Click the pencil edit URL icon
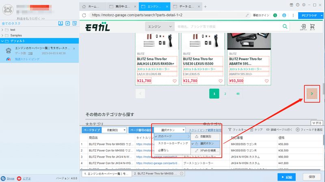325x182 pixels. tap(247, 15)
